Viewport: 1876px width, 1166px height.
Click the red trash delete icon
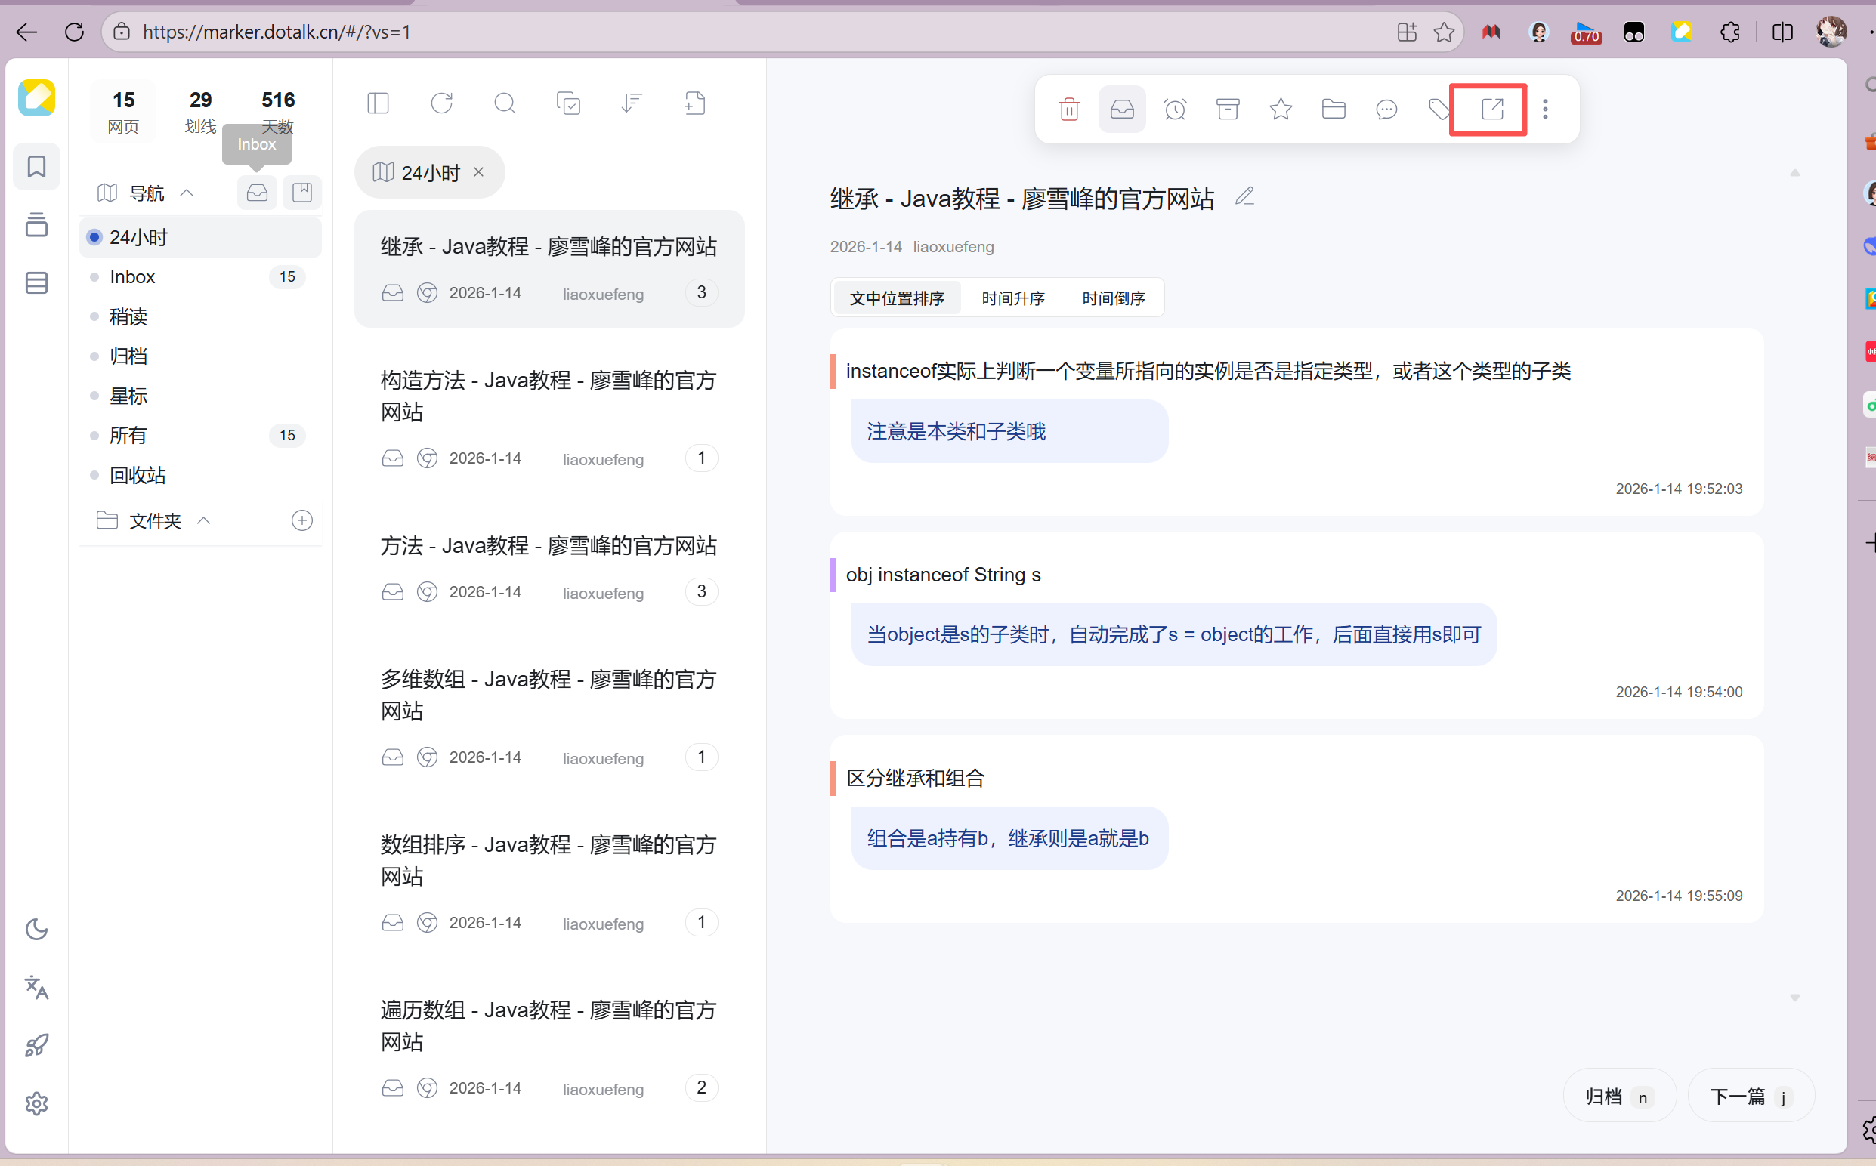coord(1069,110)
